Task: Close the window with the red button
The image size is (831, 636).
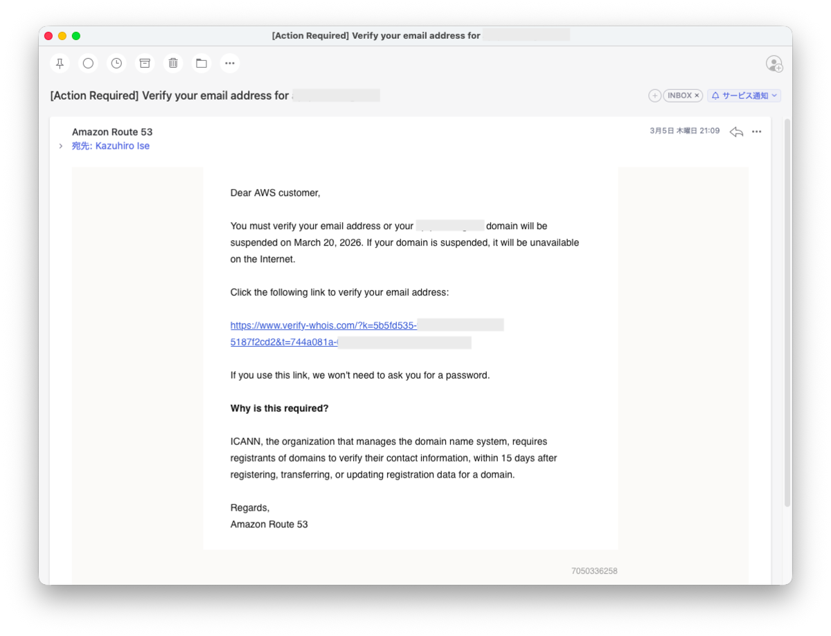Action: coord(48,36)
